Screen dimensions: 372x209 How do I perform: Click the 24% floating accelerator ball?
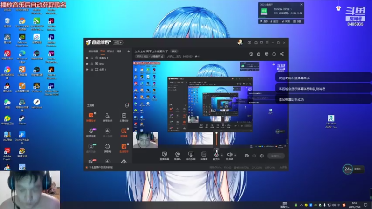[x=348, y=169]
